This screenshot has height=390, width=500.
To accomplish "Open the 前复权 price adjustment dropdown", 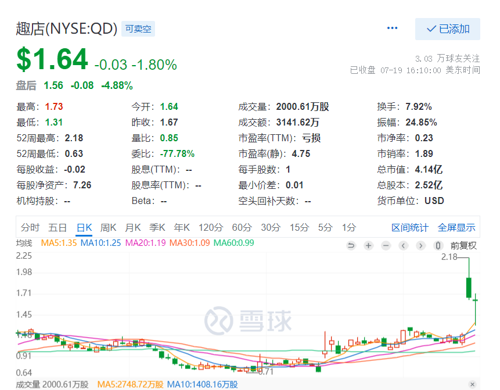I will coord(463,246).
